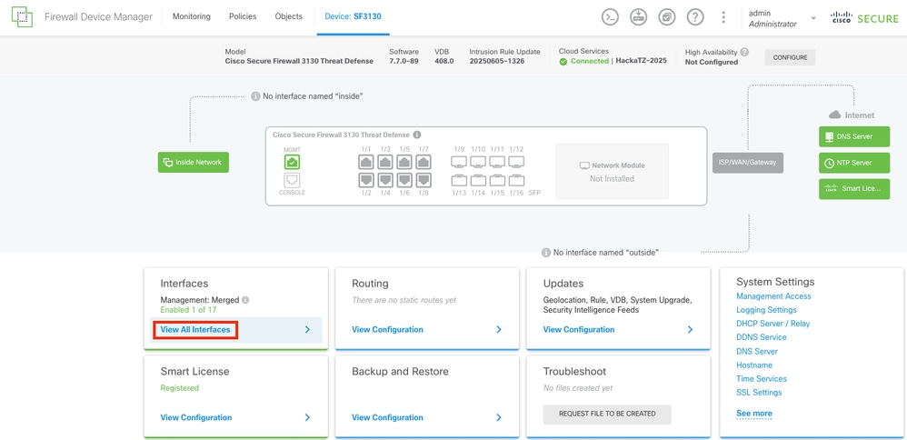
Task: Click info icon next to Management: Merged
Action: [245, 300]
